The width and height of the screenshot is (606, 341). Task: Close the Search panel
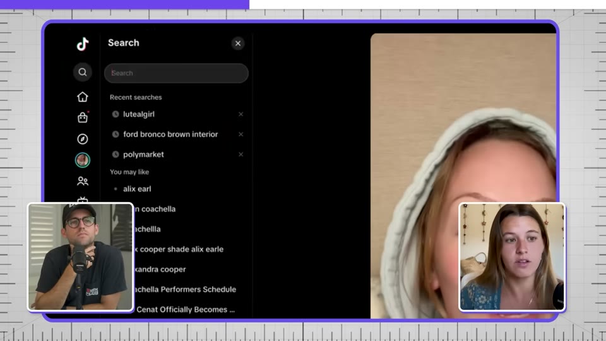click(238, 44)
